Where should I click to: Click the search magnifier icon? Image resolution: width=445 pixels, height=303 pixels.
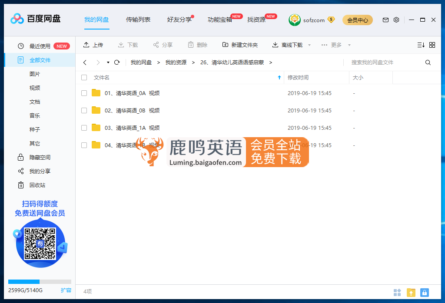tap(428, 63)
